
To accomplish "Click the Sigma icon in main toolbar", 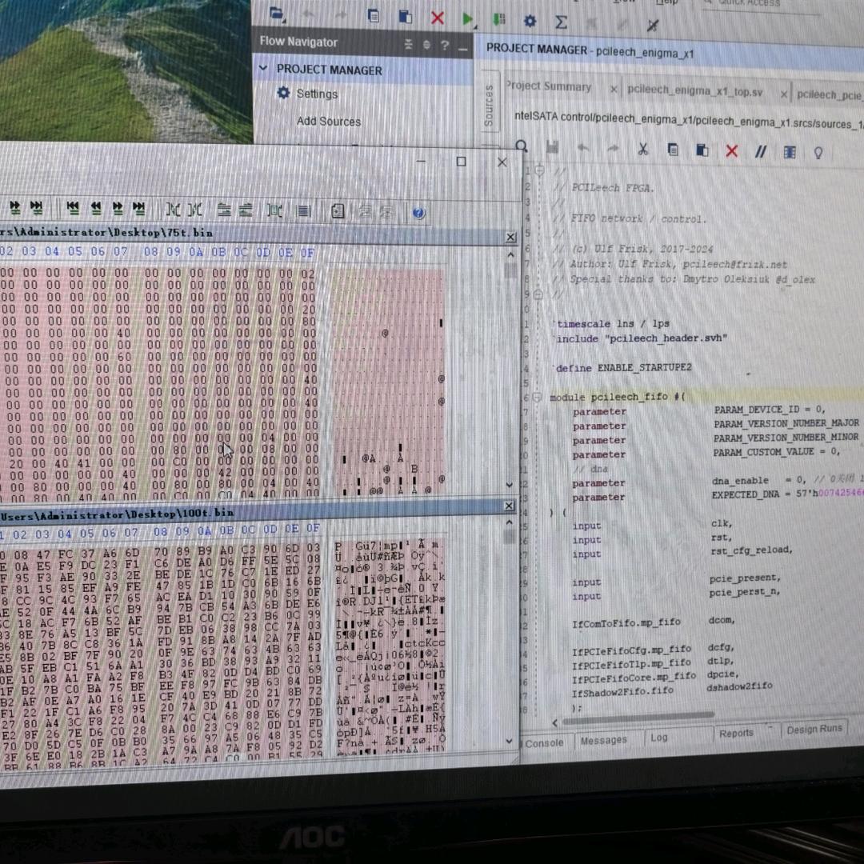I will tap(562, 22).
